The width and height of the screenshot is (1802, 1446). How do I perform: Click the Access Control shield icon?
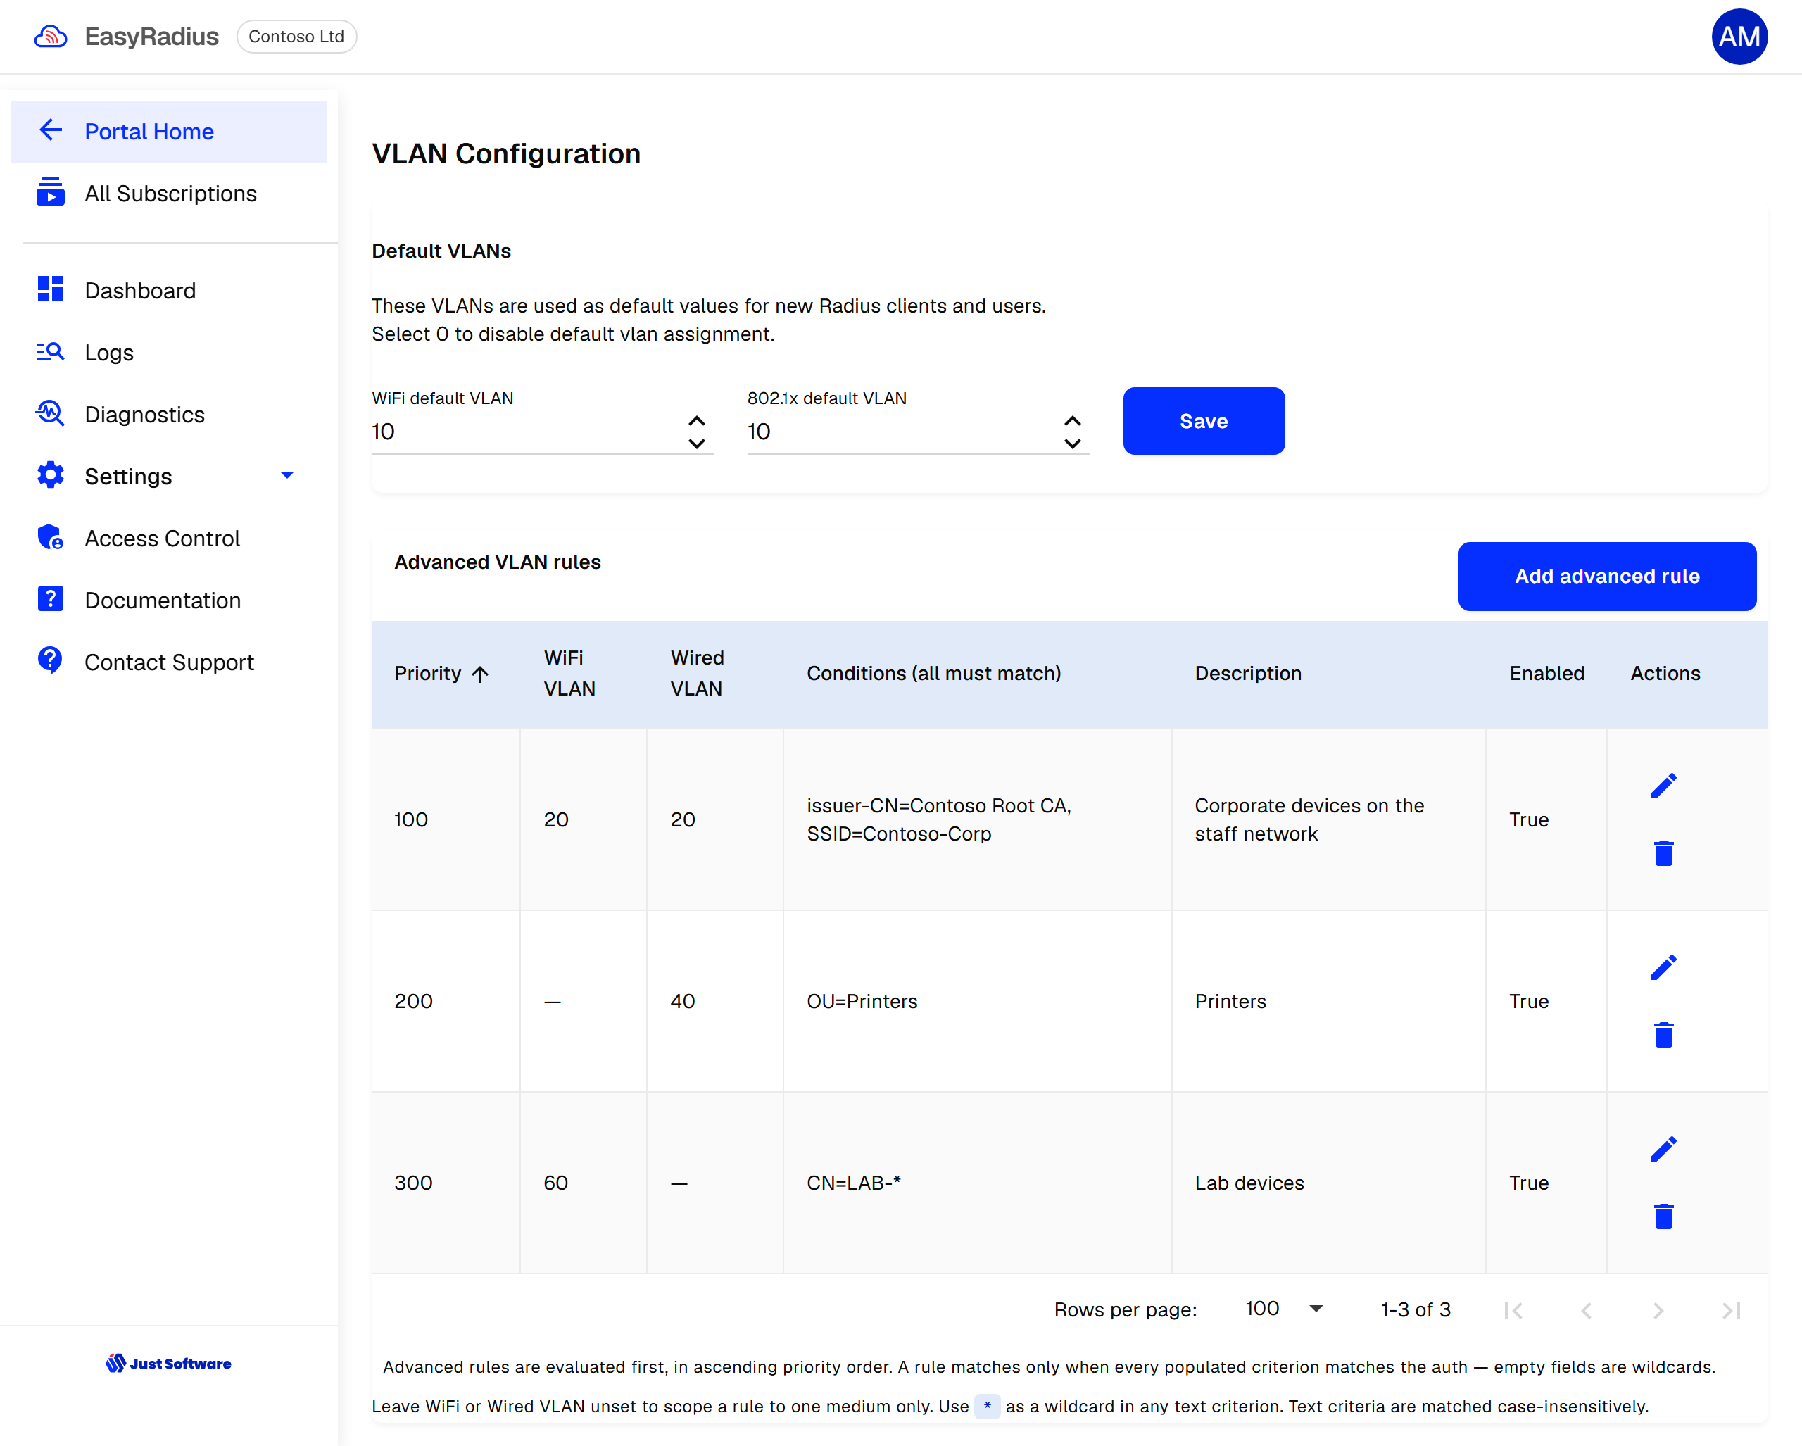(x=50, y=536)
